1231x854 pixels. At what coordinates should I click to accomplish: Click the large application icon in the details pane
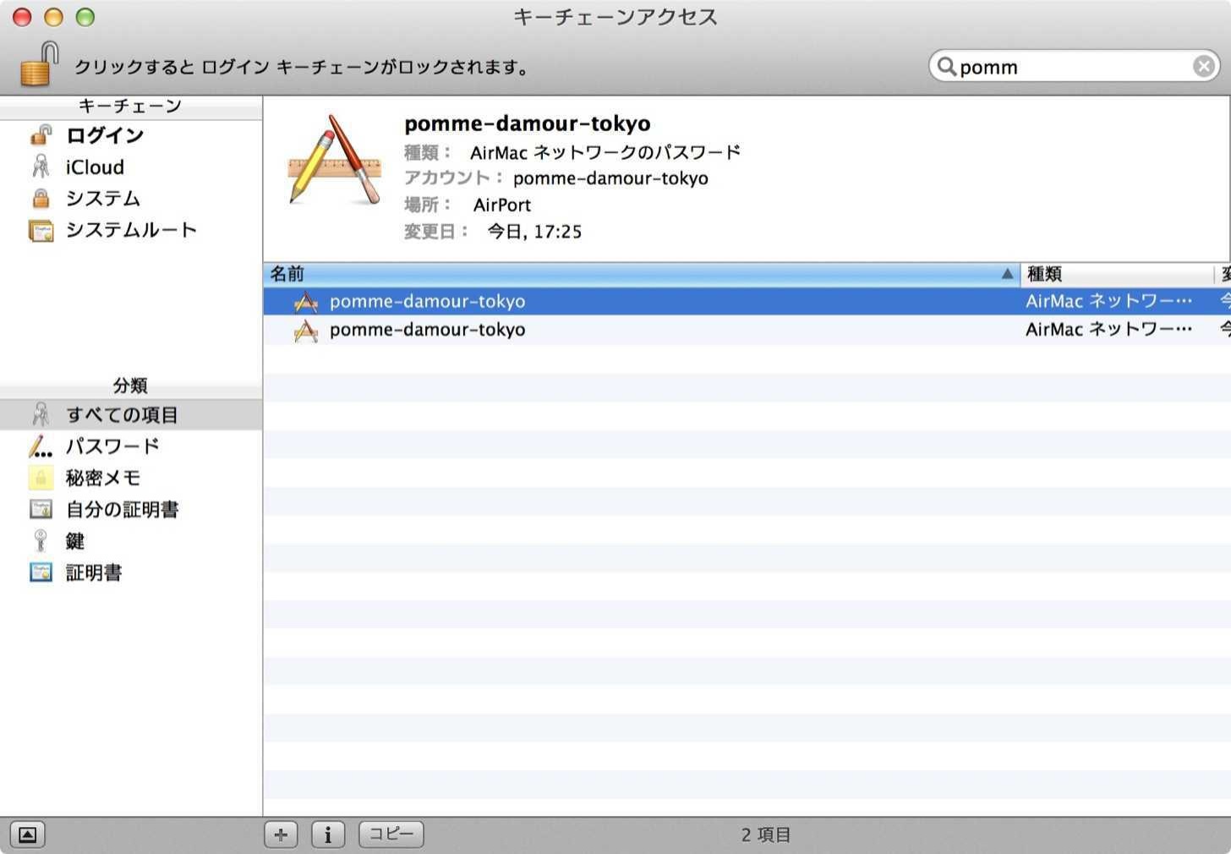tap(336, 161)
